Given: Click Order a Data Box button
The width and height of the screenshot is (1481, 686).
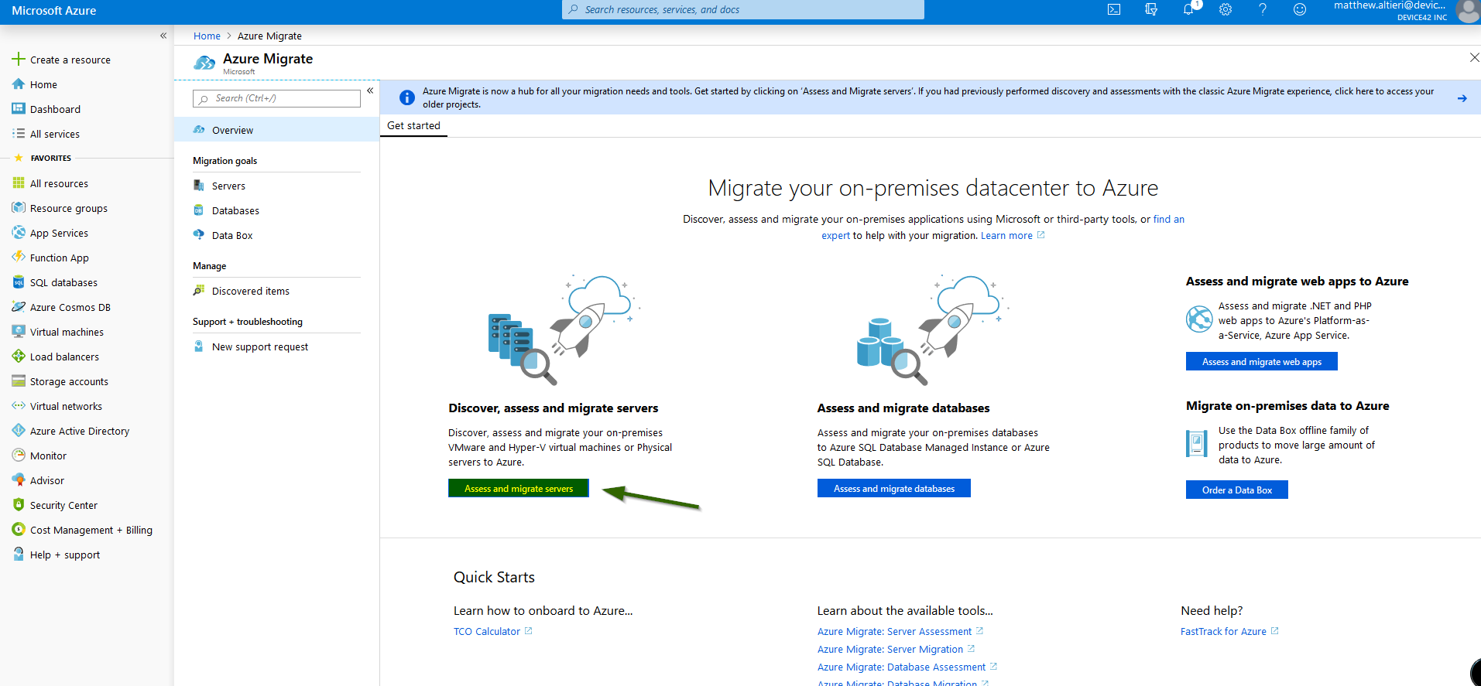Looking at the screenshot, I should pyautogui.click(x=1237, y=490).
